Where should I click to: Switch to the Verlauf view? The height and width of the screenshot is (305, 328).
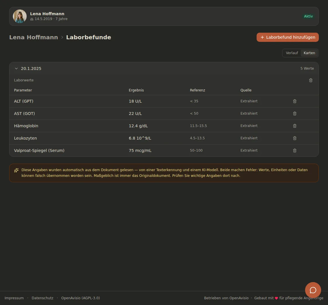pyautogui.click(x=292, y=53)
